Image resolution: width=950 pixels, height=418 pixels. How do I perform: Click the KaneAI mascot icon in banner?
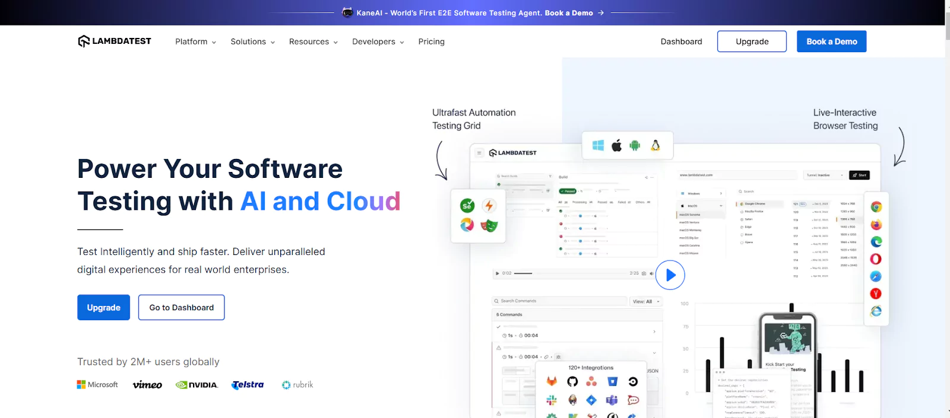point(348,12)
